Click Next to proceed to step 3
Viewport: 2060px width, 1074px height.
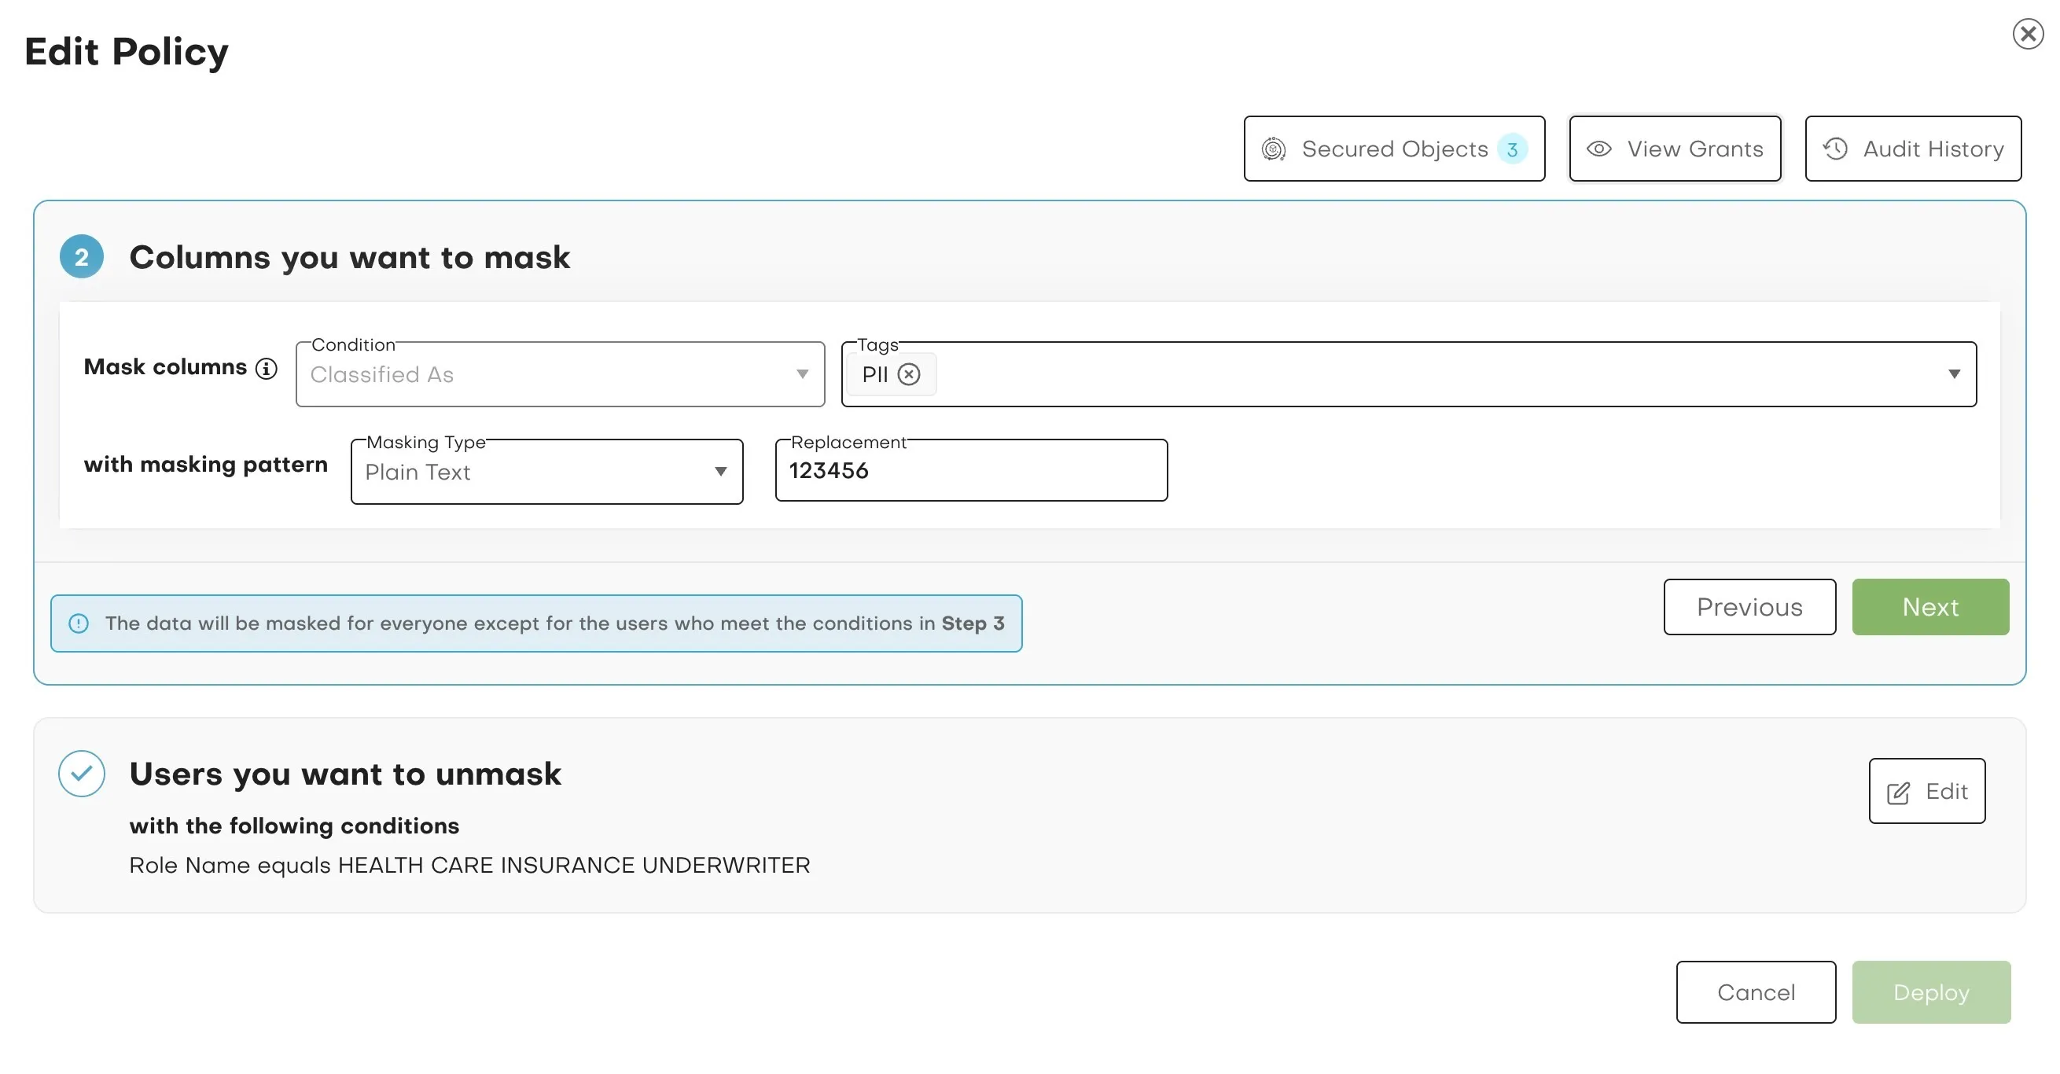1929,607
